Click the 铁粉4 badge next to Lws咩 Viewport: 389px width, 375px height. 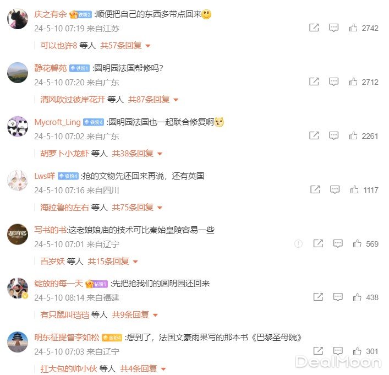pyautogui.click(x=68, y=176)
